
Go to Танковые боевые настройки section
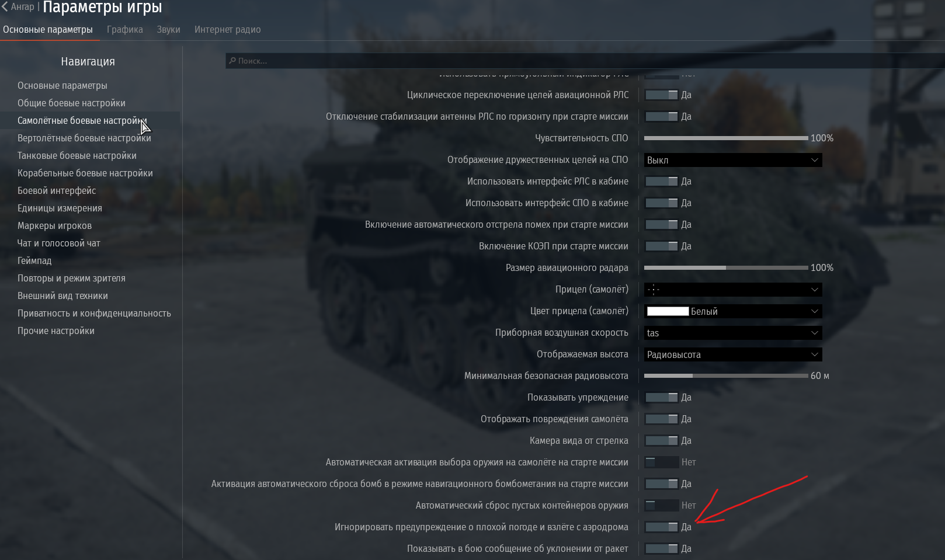click(77, 155)
